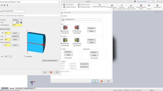The image size is (163, 91).
Task: Open the Symmetry Check tool
Action: coord(84,5)
